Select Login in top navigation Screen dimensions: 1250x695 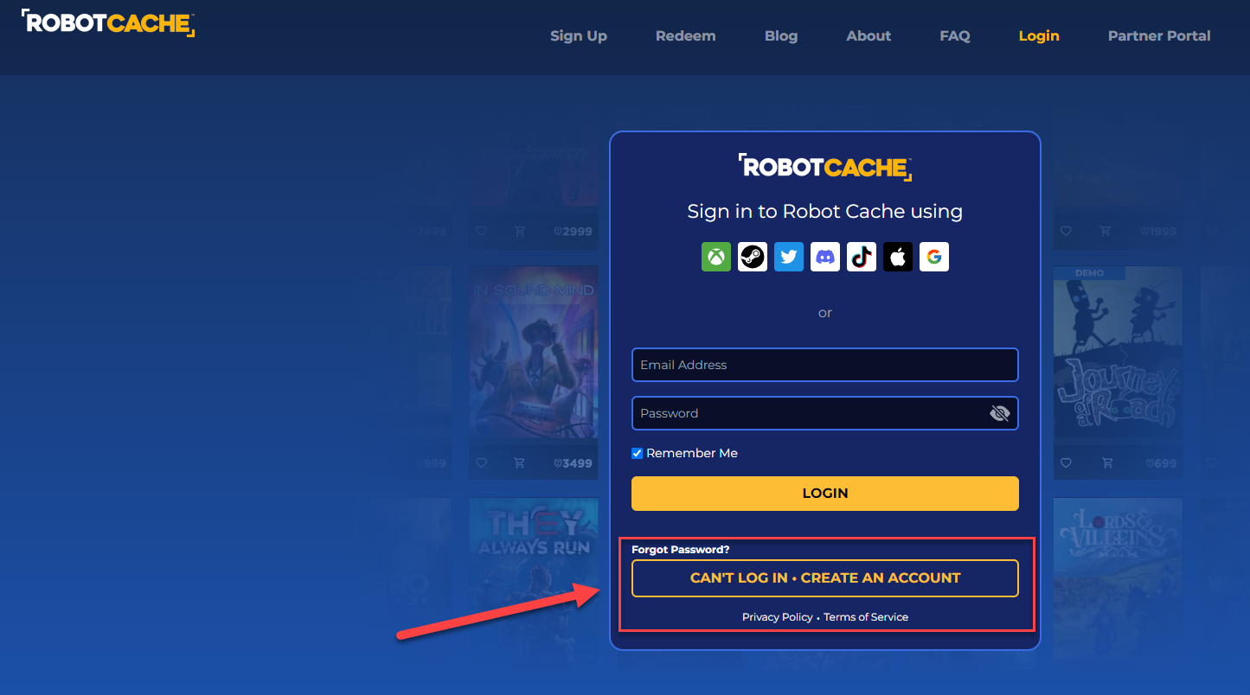pos(1039,35)
